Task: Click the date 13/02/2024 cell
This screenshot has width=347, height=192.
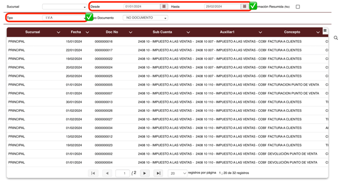Action: 74,137
